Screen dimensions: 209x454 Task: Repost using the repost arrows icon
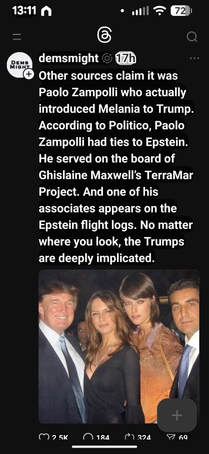128,438
